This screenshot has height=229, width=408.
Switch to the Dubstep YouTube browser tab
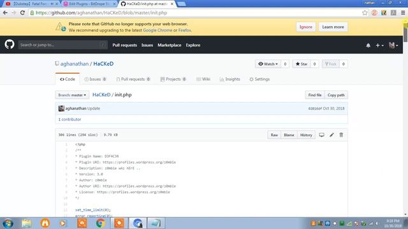(x=29, y=4)
